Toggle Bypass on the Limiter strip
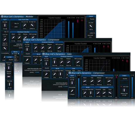Image resolution: width=135 pixels, height=122 pixels. (x=7, y=60)
